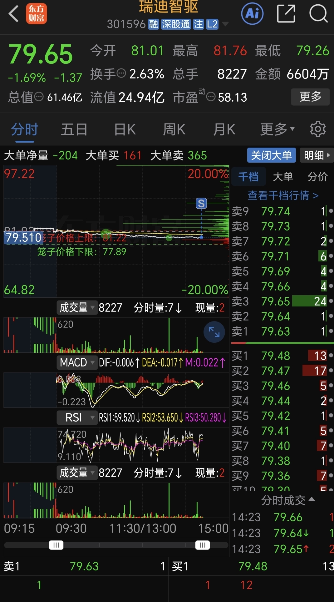The width and height of the screenshot is (334, 602).
Task: Tap the 融 margin badge
Action: (153, 24)
